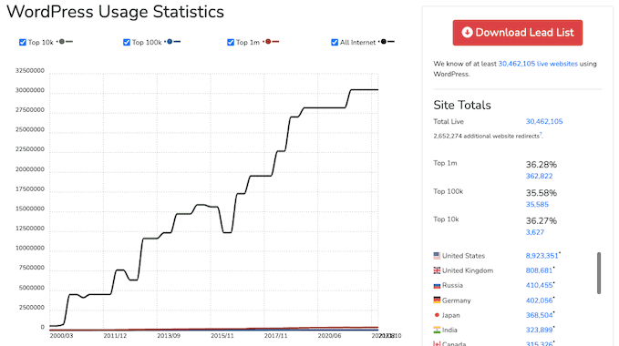Click the Japan flag icon

(437, 315)
